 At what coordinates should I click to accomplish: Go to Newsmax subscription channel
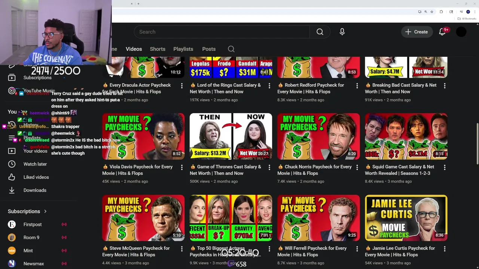click(x=34, y=264)
